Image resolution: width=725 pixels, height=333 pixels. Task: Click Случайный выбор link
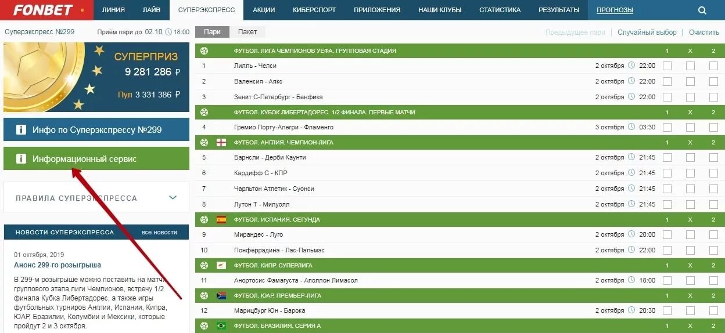point(647,32)
